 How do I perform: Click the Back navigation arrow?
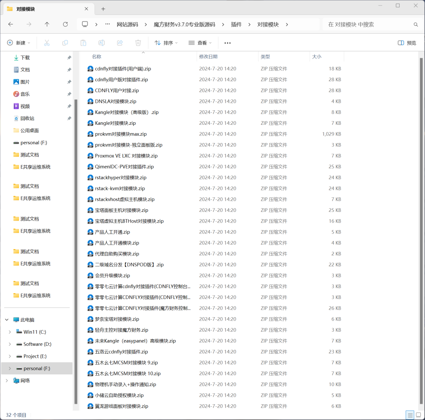11,24
